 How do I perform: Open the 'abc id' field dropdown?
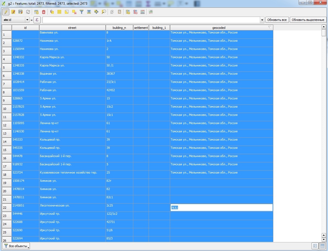point(16,20)
